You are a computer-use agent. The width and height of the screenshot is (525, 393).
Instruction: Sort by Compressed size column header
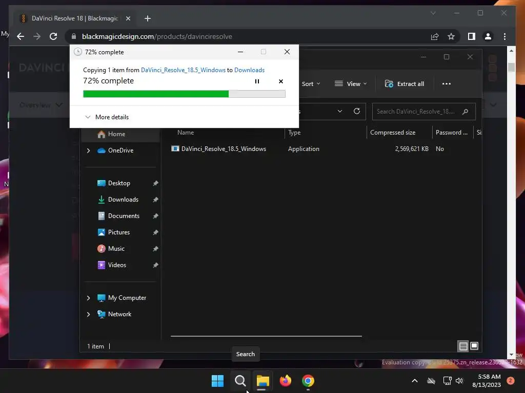click(392, 133)
